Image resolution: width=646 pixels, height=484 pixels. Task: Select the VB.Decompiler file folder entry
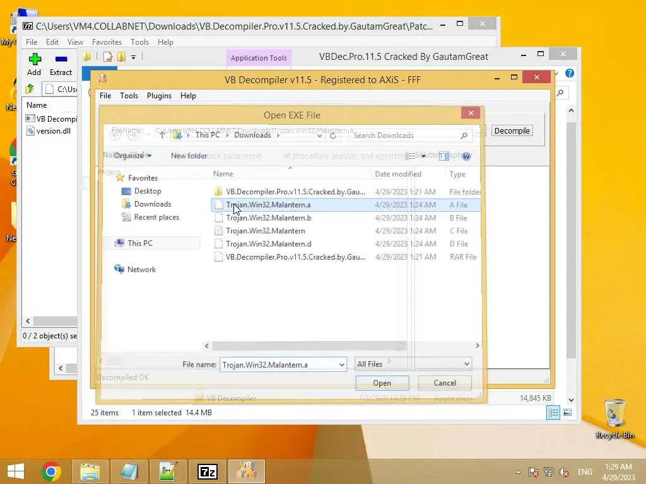point(346,192)
